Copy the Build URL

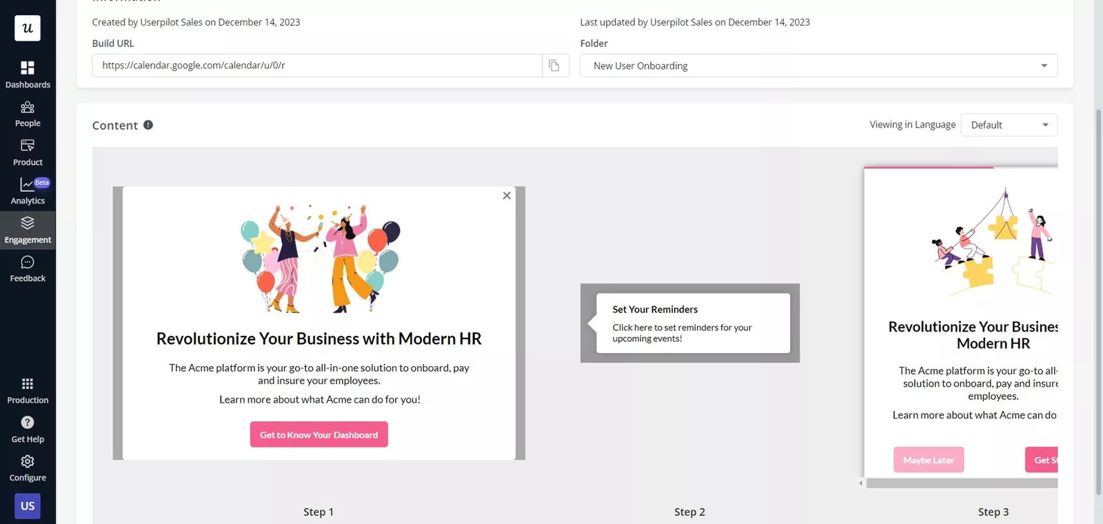pos(554,65)
